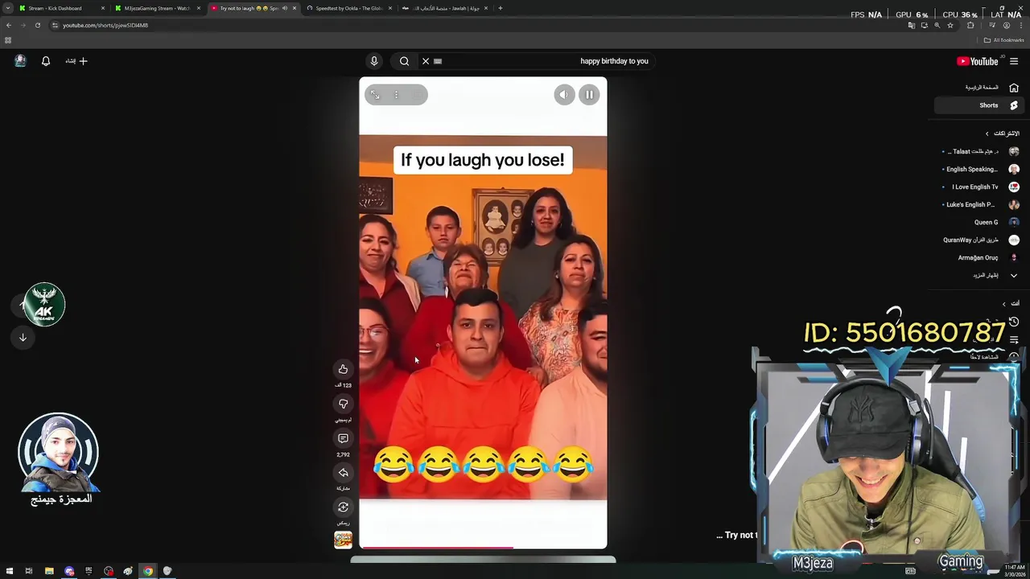Screen dimensions: 1030x579
Task: Expand the Subscriptions section header
Action: [x=1002, y=133]
